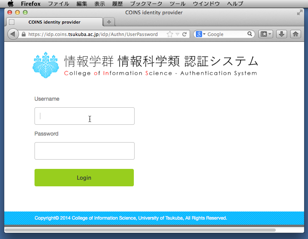Go to the Home page icon
The height and width of the screenshot is (239, 308).
(x=296, y=34)
